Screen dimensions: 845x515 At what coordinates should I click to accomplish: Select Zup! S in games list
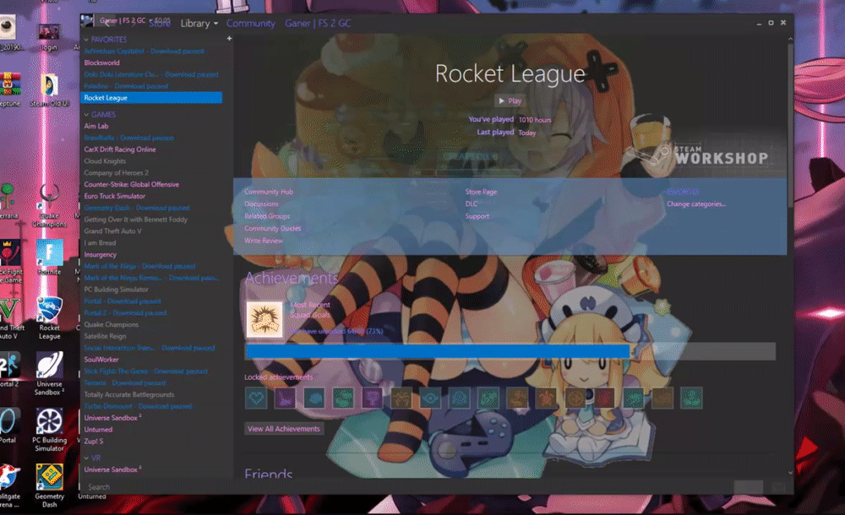(93, 442)
